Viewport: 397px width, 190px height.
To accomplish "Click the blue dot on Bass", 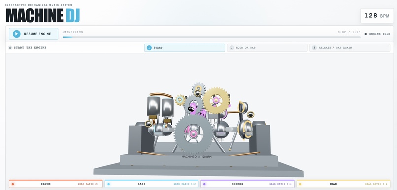I will click(109, 184).
